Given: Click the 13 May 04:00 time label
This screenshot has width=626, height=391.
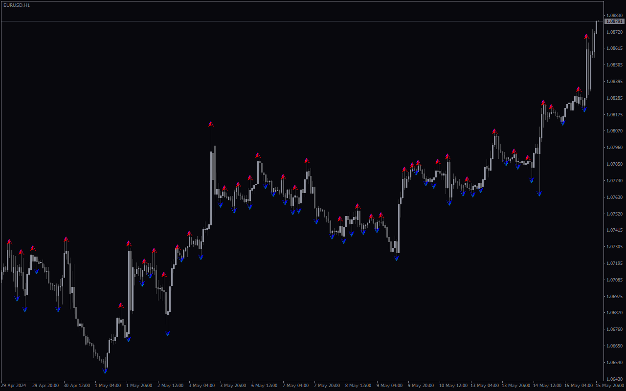Looking at the screenshot, I should pyautogui.click(x=485, y=386).
